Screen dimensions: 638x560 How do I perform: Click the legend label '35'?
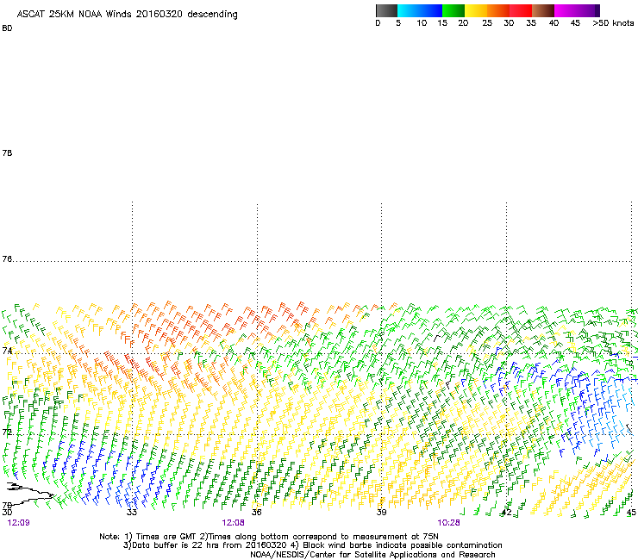click(531, 23)
